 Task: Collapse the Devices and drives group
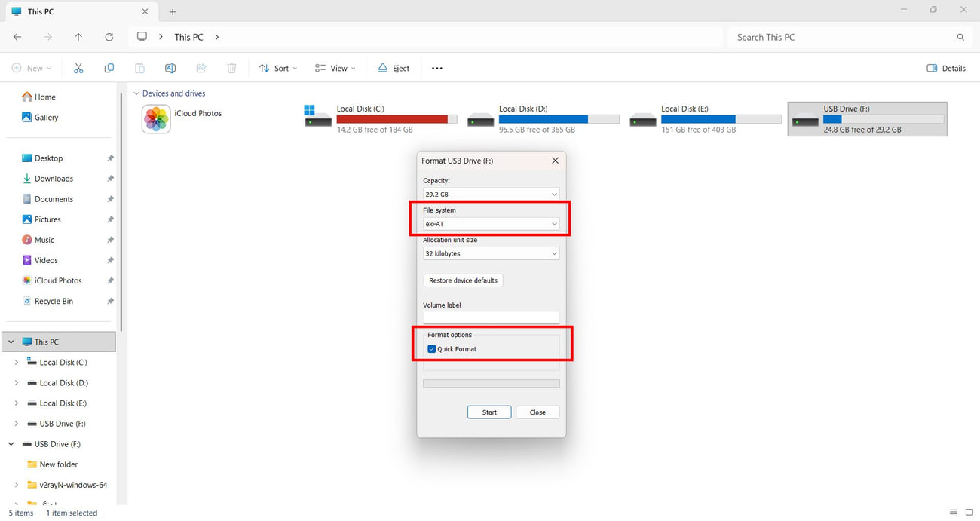click(x=136, y=93)
